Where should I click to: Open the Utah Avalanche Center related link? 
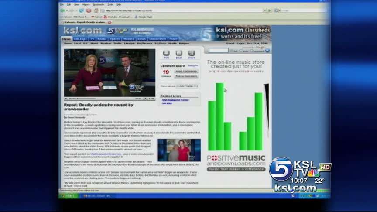point(175,100)
